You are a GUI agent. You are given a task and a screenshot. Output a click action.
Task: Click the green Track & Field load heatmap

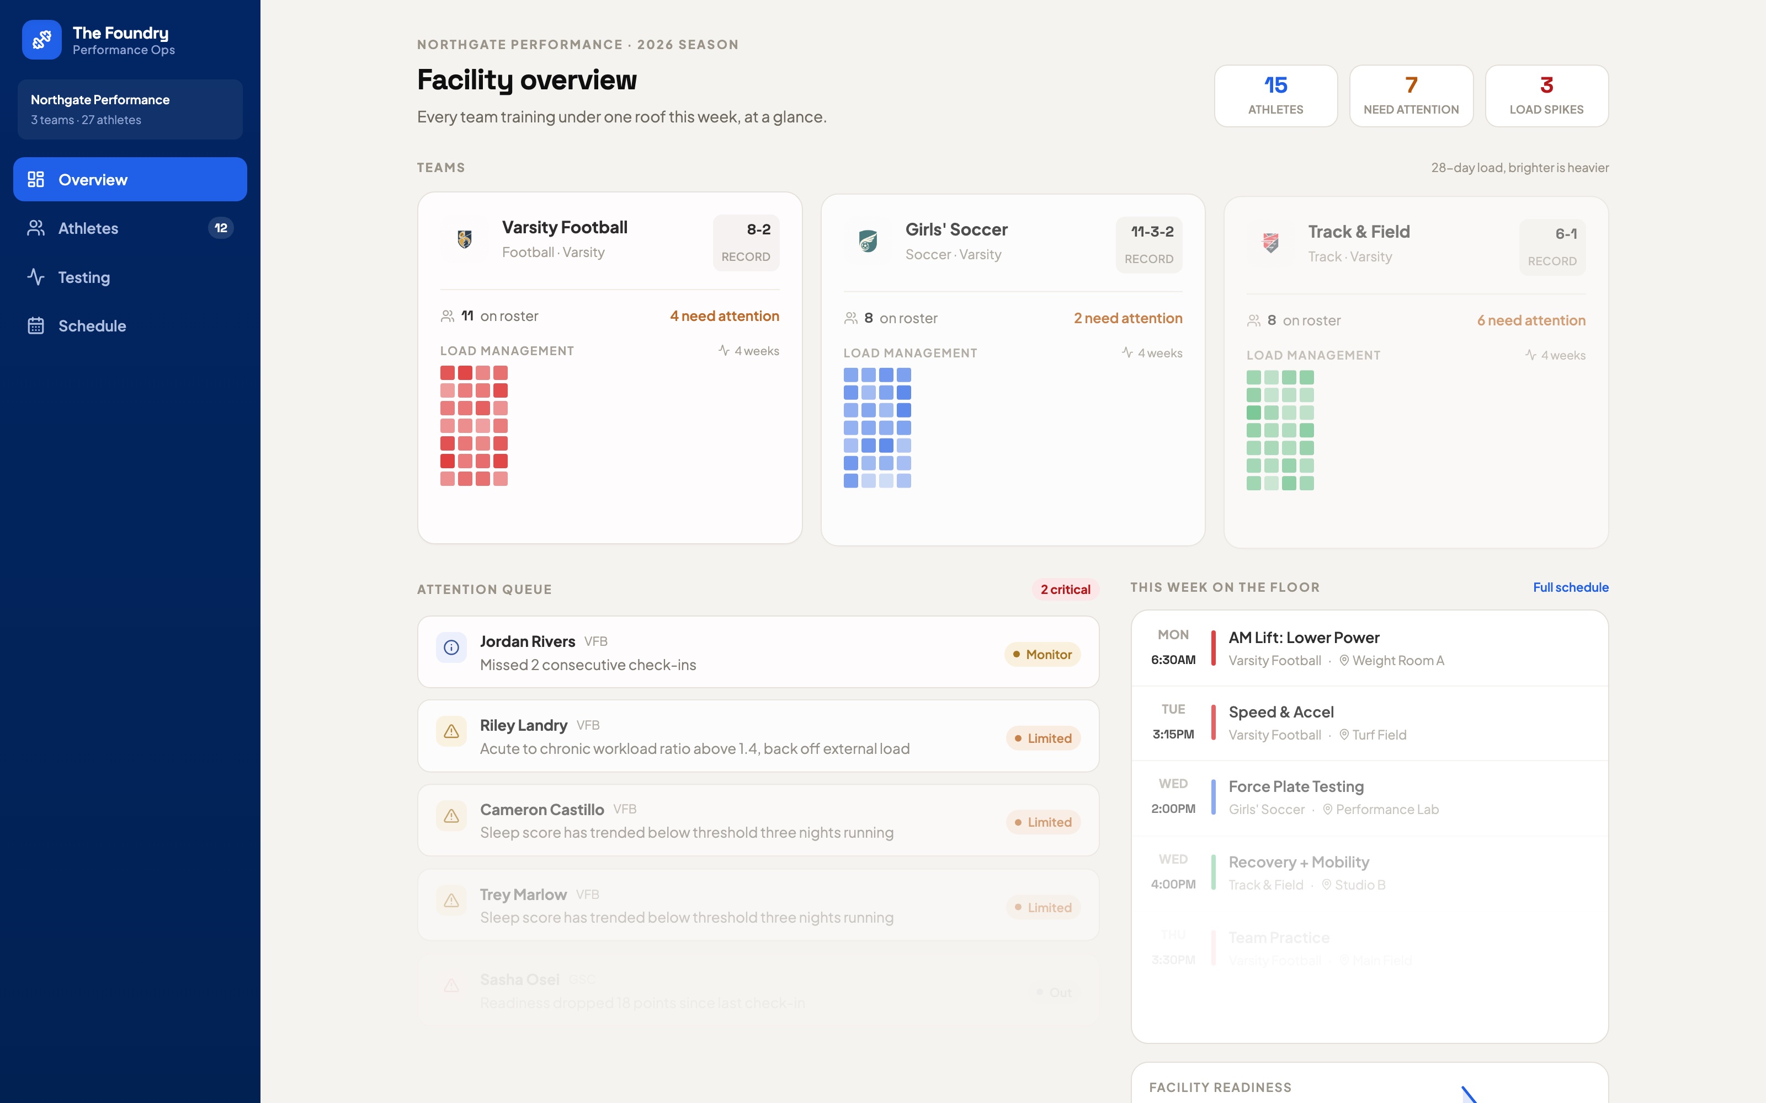pos(1280,430)
